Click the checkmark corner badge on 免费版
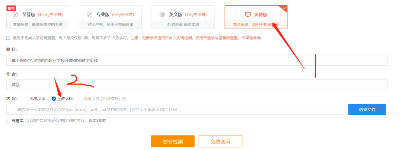Viewport: 402px width, 150px height. coord(284,8)
